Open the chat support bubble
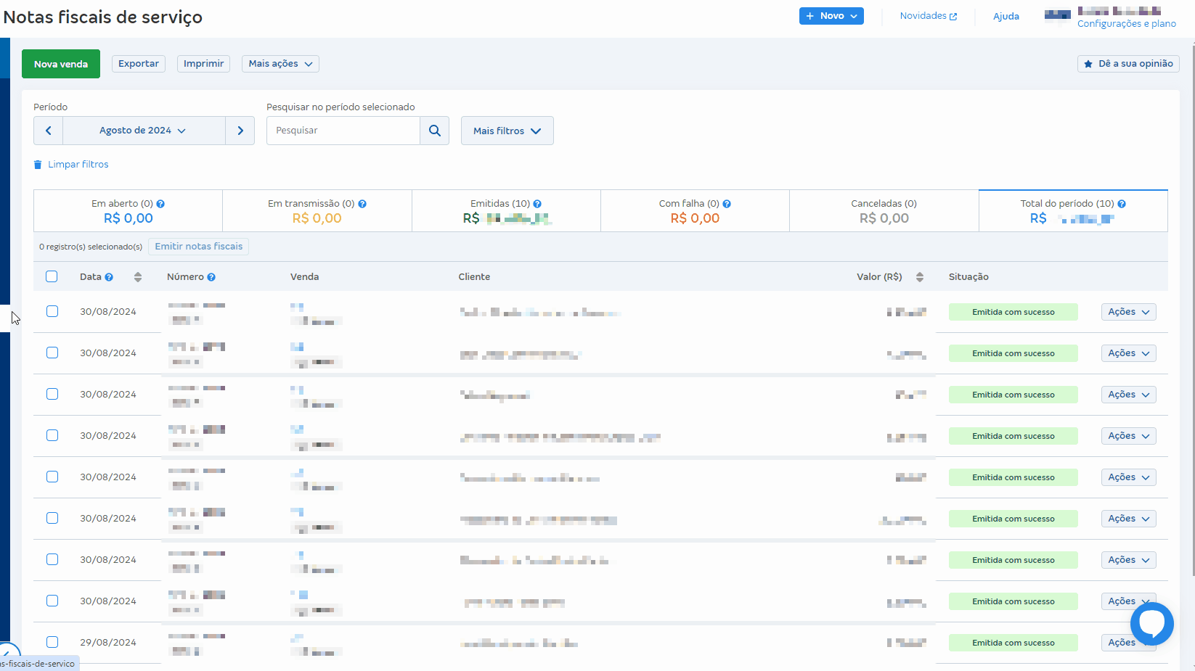Viewport: 1195px width, 671px height. coord(1151,623)
